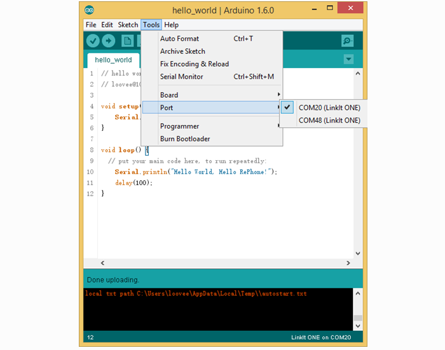This screenshot has width=445, height=350.
Task: Minimize the Arduino window
Action: point(314,8)
